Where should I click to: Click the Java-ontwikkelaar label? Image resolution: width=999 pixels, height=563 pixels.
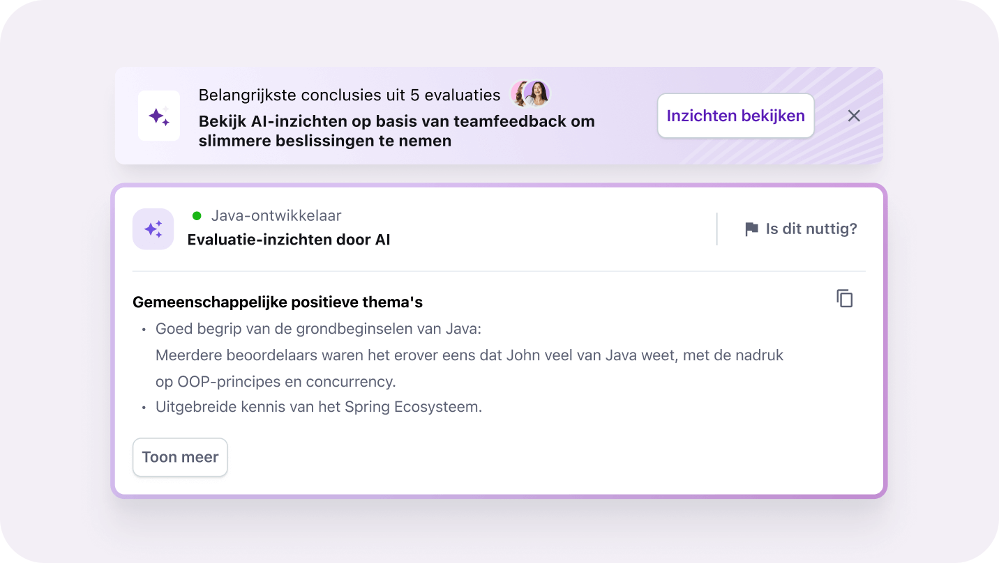277,216
